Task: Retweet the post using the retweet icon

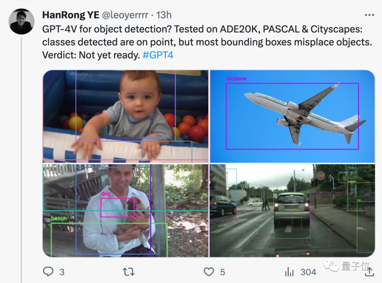Action: [128, 272]
